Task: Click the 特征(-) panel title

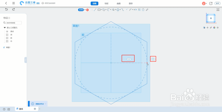Action: [7, 18]
